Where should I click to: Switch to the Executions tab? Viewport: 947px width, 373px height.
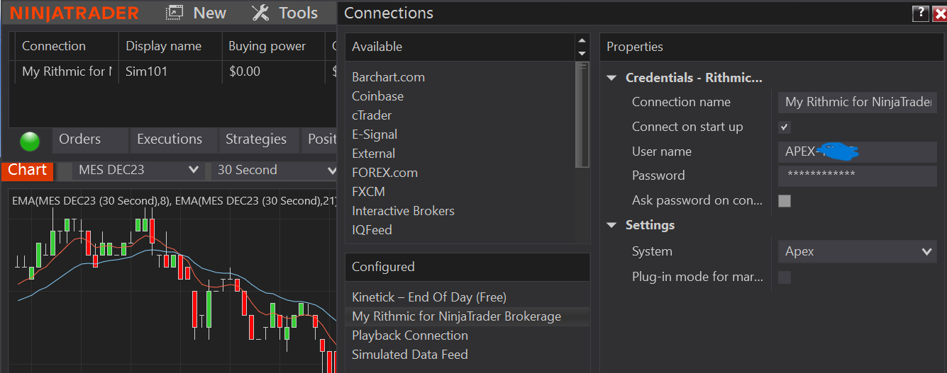170,139
